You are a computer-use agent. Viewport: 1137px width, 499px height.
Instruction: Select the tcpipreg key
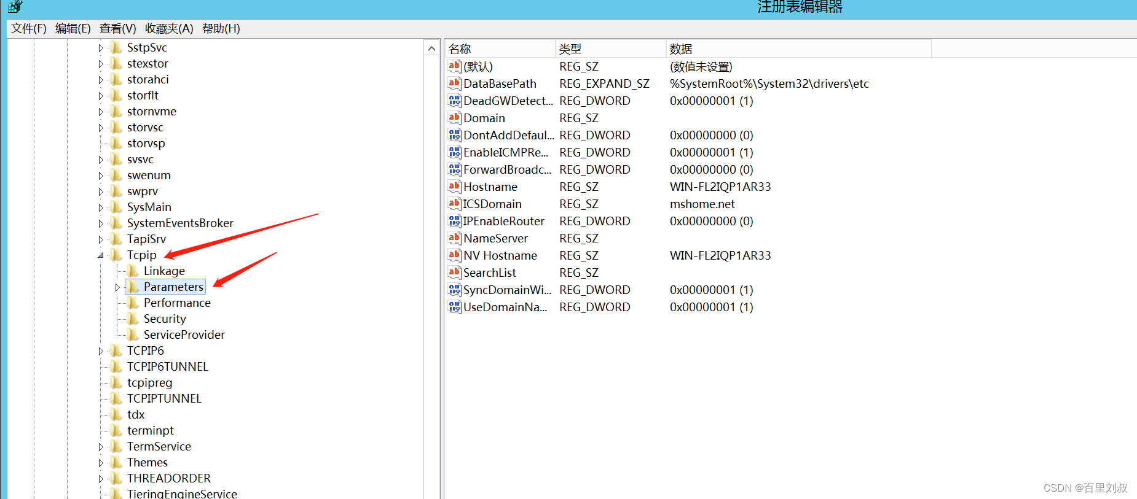150,382
